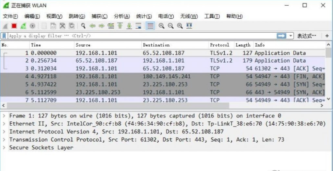Viewport: 334px width, 171px height.
Task: Click the packet list horizontal scrollbar thumb
Action: (x=118, y=105)
